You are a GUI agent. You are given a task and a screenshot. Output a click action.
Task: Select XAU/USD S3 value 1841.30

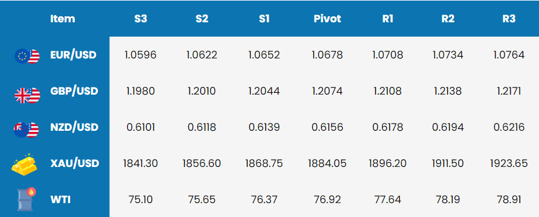141,163
